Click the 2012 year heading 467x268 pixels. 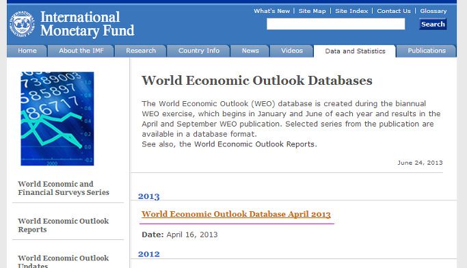pos(148,254)
